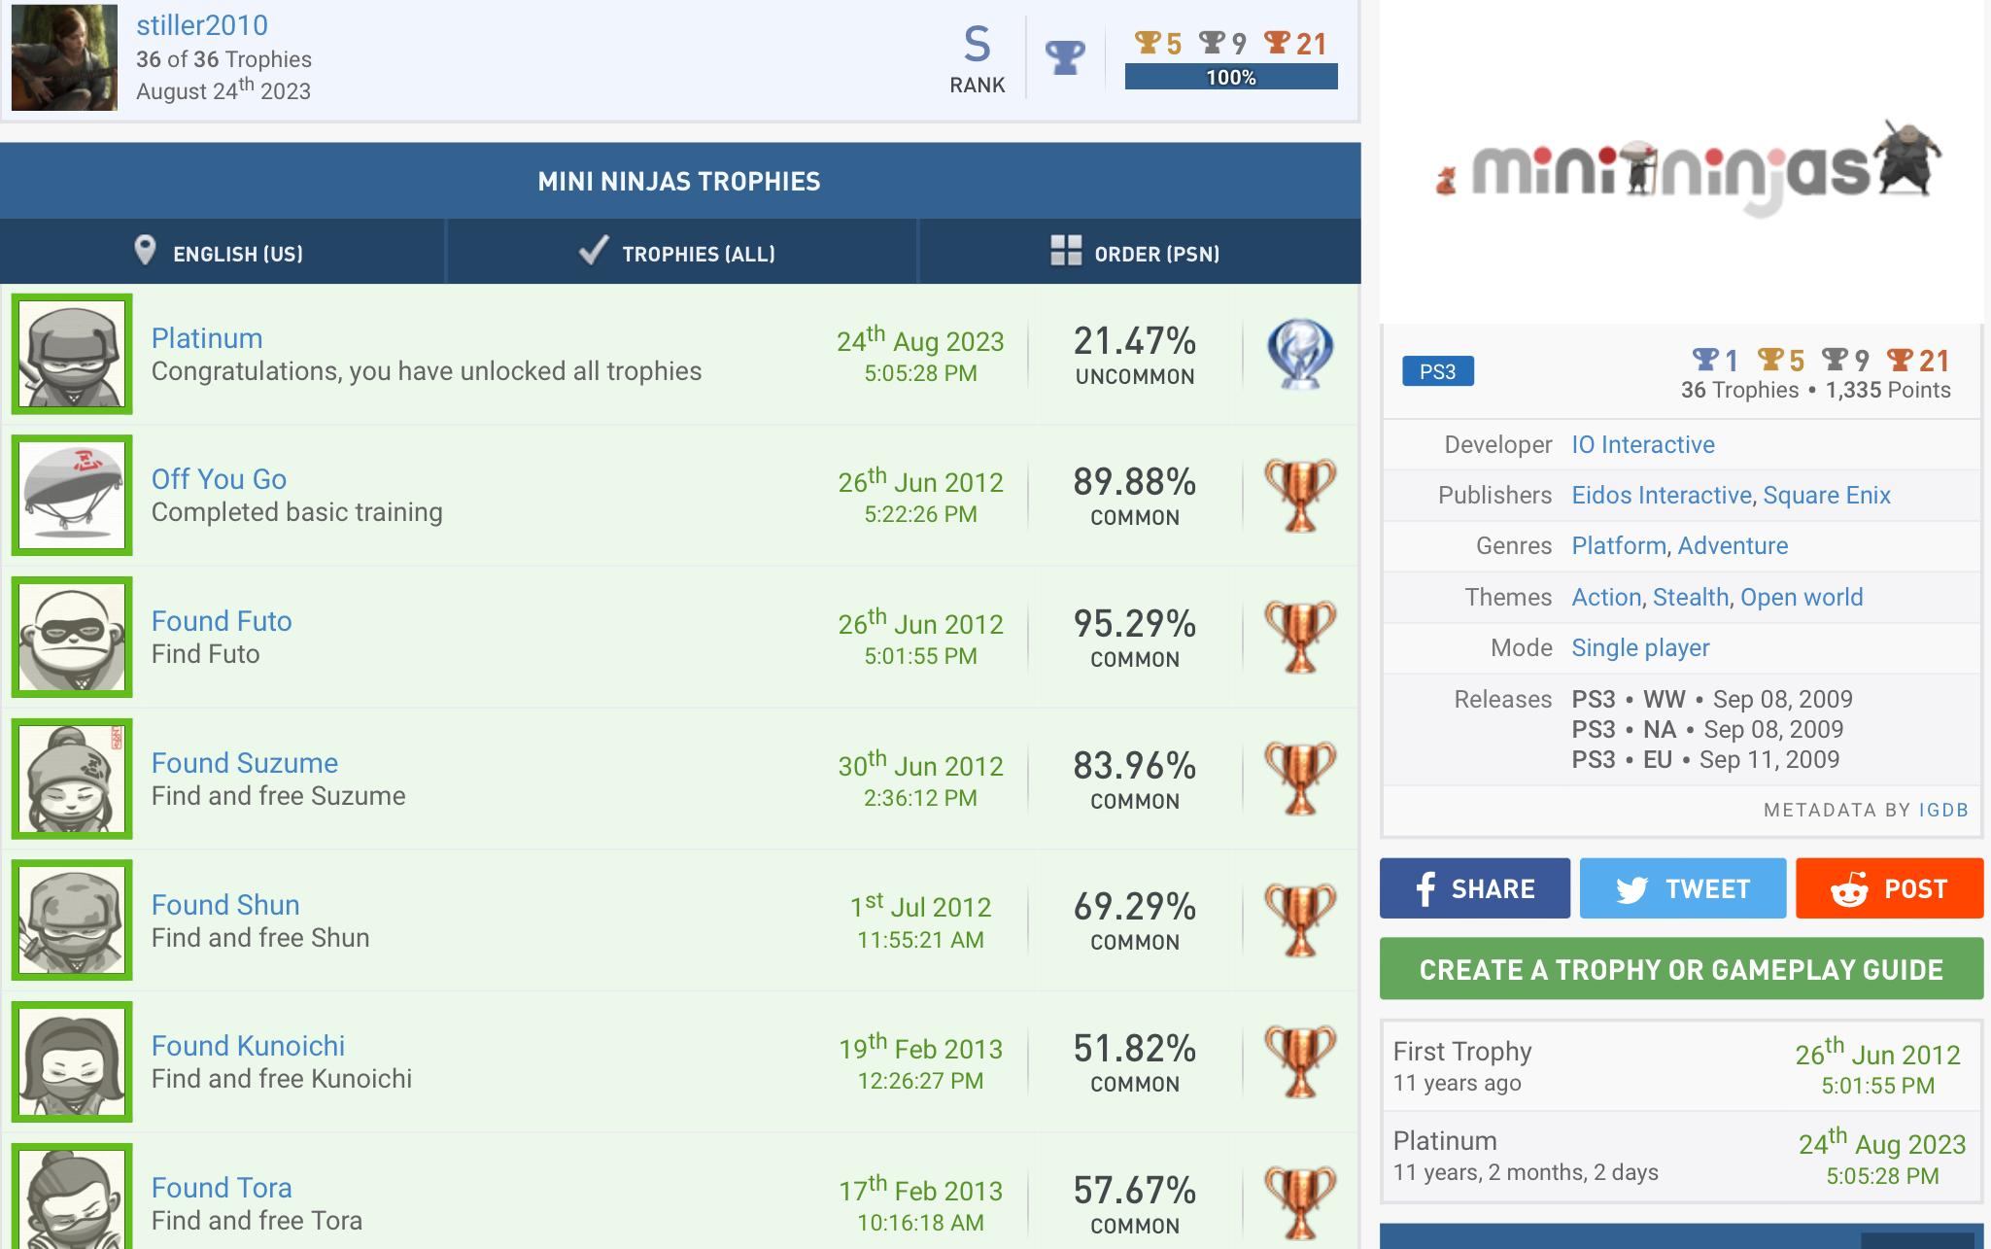1991x1249 pixels.
Task: Click the 100% completion progress bar
Action: [x=1231, y=77]
